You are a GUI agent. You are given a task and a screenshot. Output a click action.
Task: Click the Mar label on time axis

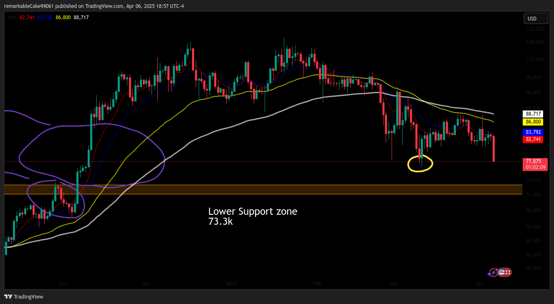click(394, 284)
